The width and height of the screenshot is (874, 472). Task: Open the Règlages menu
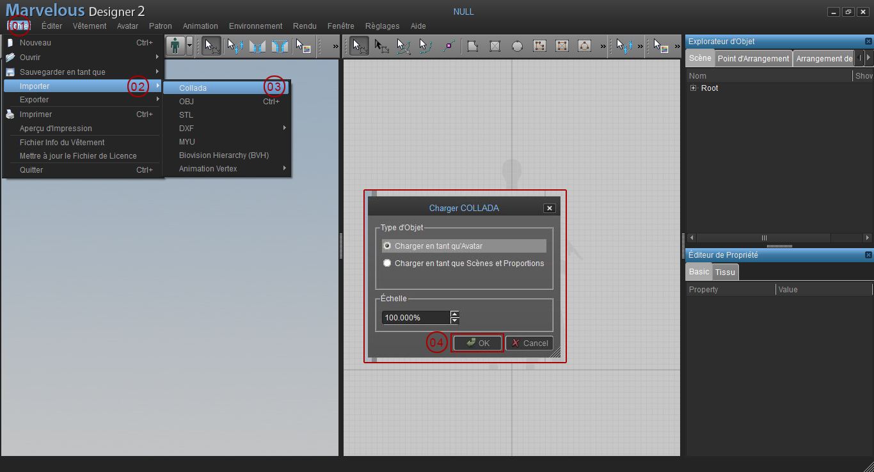382,26
